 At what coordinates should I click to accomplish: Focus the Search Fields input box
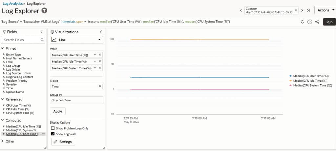click(x=23, y=40)
